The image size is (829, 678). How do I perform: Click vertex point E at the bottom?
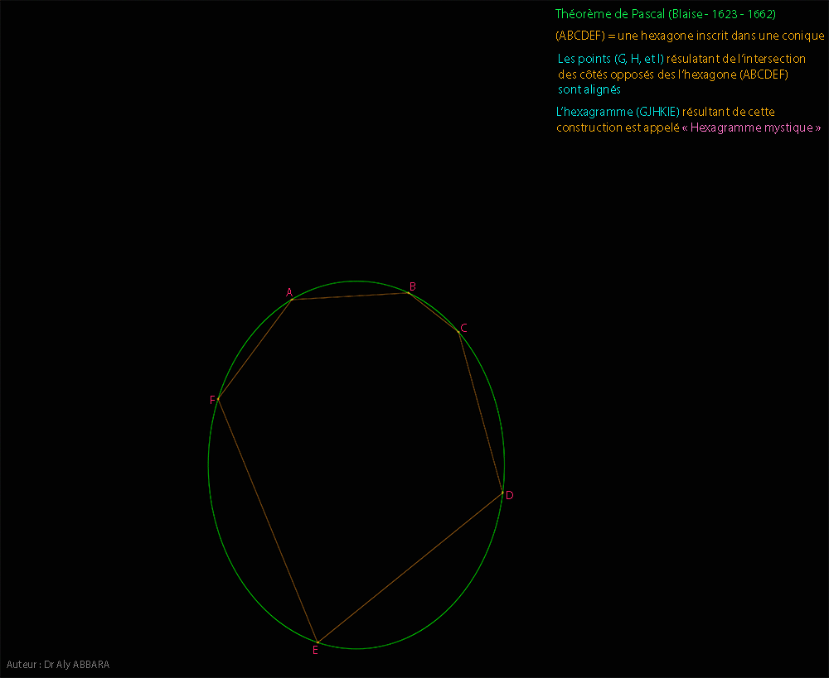point(318,642)
